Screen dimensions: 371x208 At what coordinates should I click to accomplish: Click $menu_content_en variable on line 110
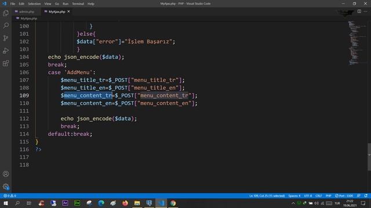coord(86,103)
